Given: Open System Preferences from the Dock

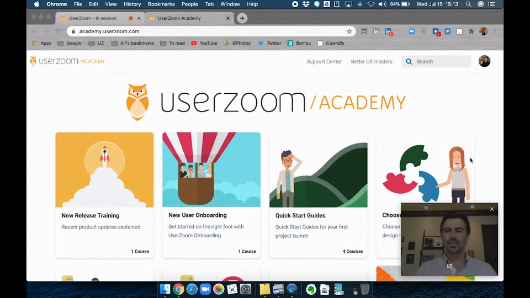Looking at the screenshot, I should [246, 289].
